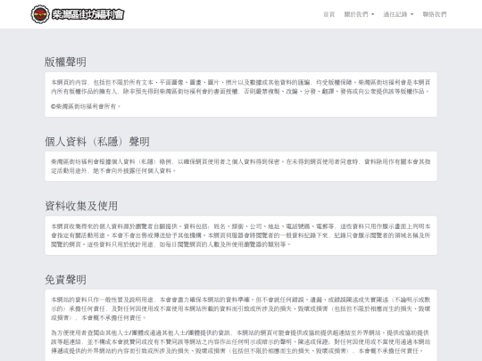Click the 柴灣區街坊福利會 site title text

pos(87,14)
